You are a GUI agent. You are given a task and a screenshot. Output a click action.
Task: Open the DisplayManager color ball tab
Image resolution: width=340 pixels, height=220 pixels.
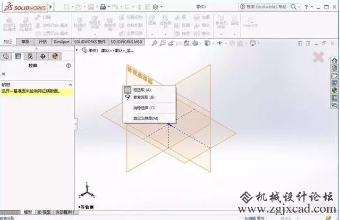click(x=55, y=56)
